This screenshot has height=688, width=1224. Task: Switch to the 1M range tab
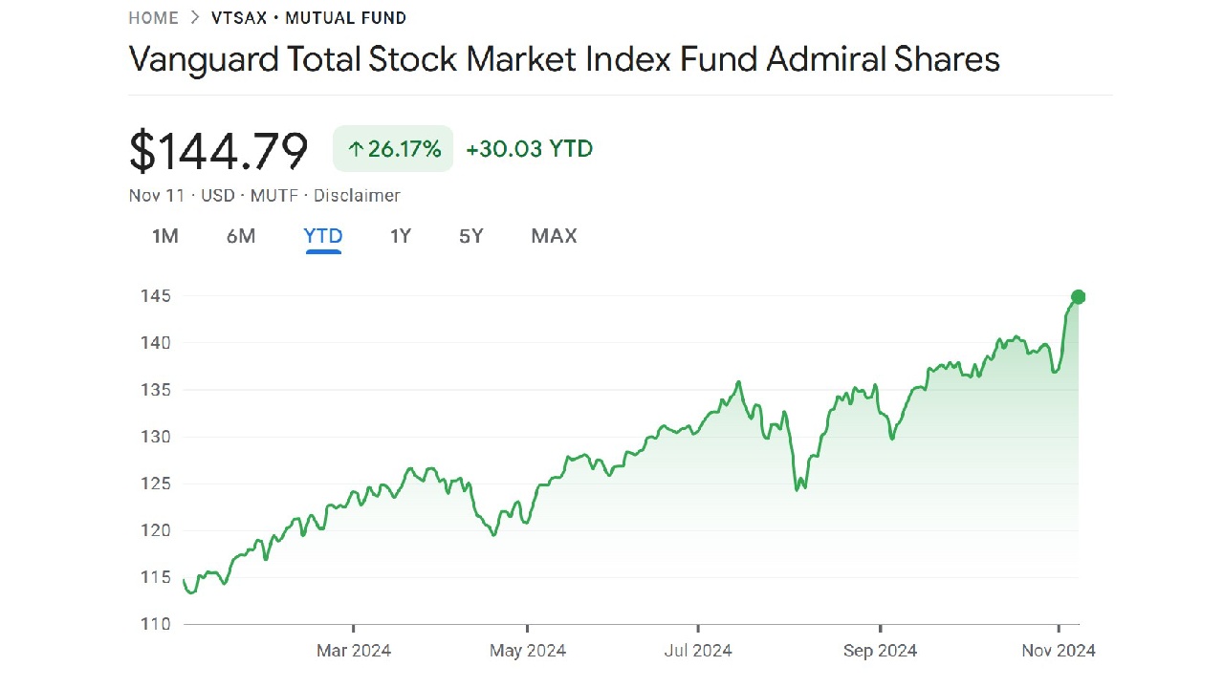pos(165,236)
